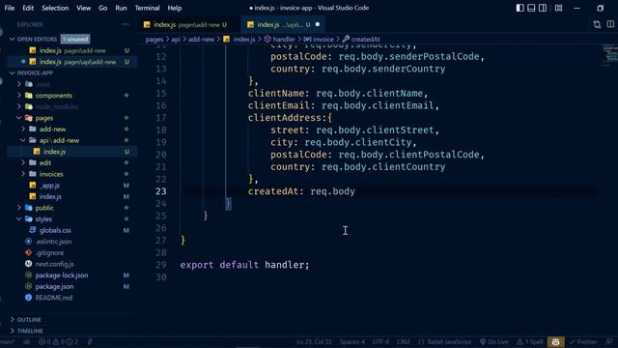This screenshot has width=618, height=348.
Task: Split the editor to the right
Action: [x=610, y=24]
